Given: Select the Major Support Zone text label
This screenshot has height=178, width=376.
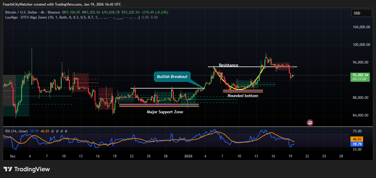Looking at the screenshot, I should (165, 112).
